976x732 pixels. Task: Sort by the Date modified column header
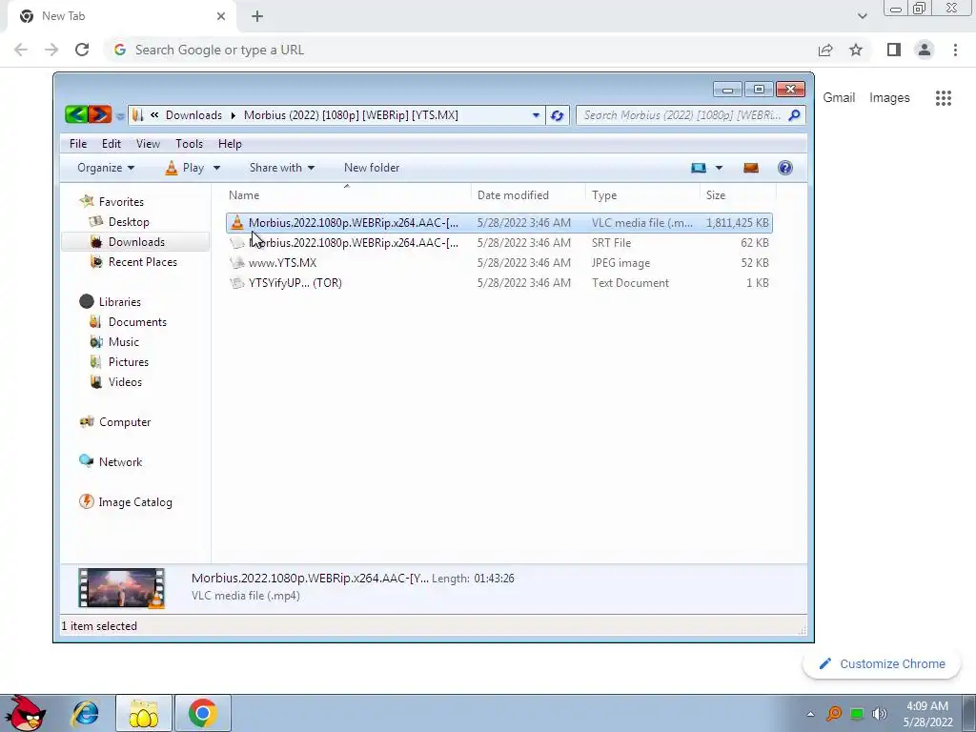click(528, 194)
